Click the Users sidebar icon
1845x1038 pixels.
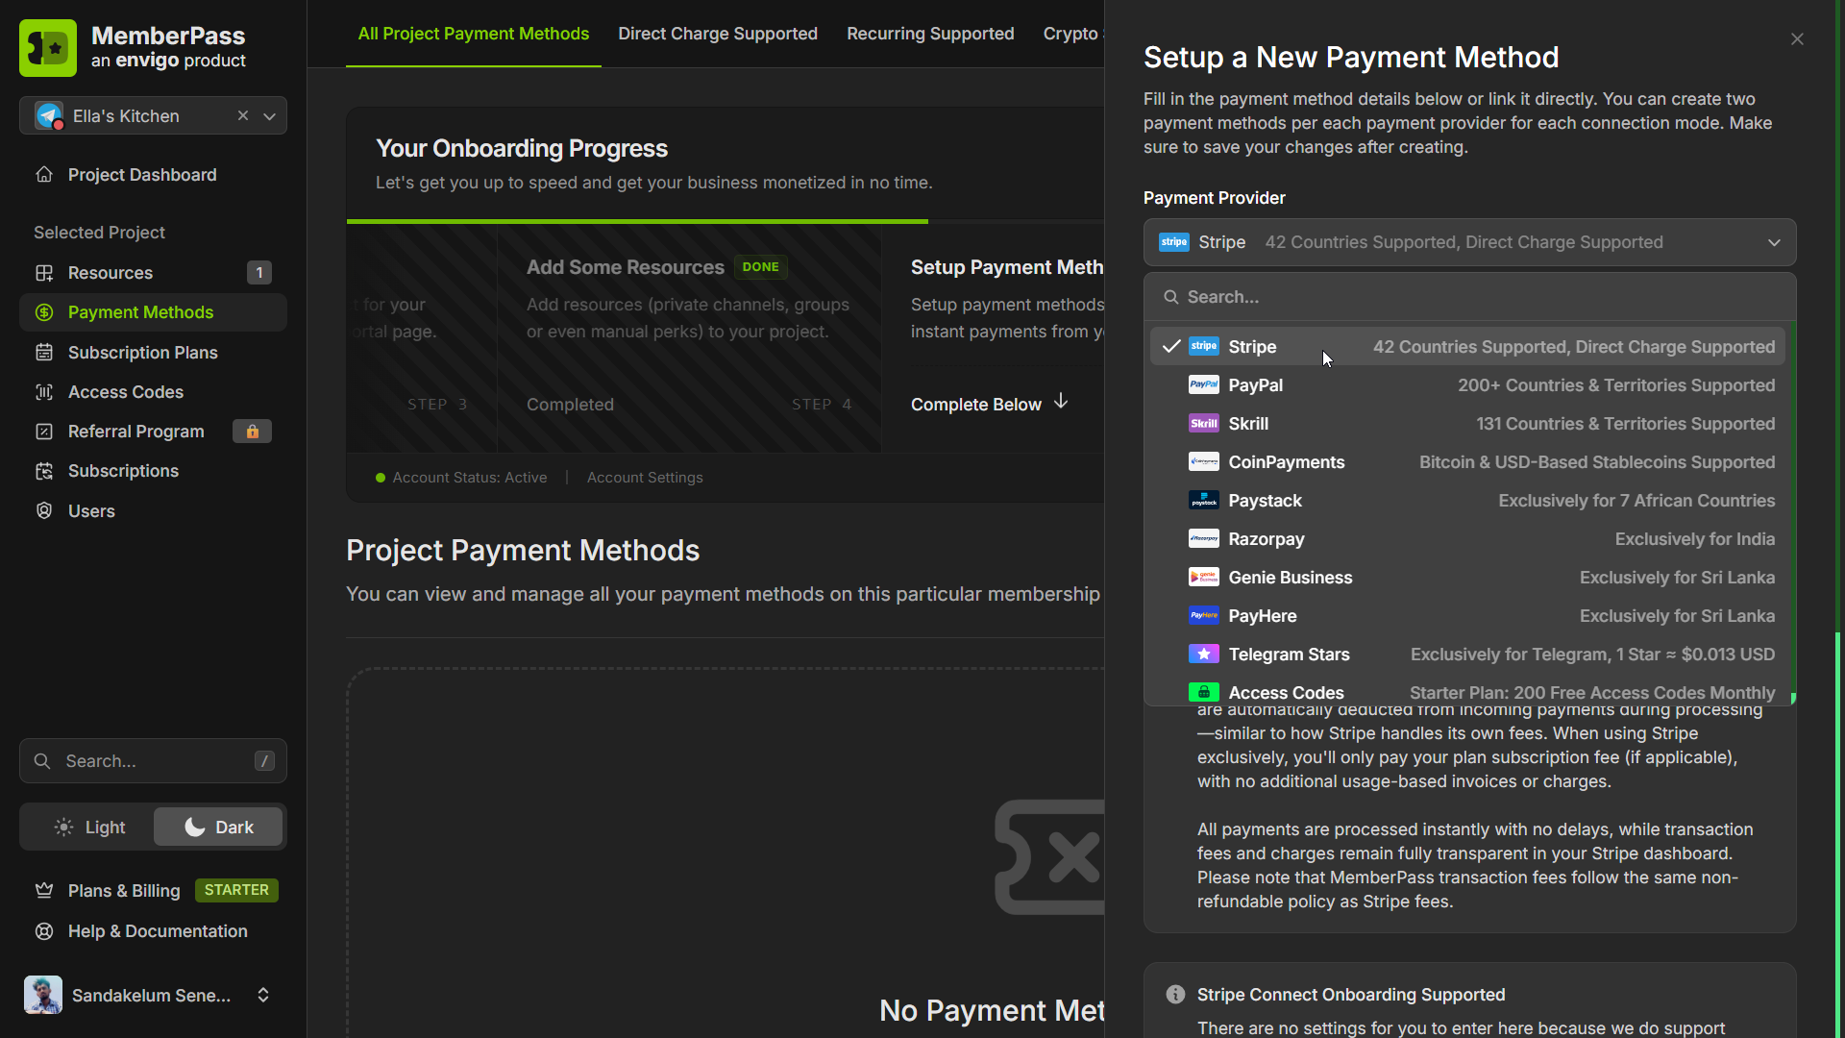44,510
